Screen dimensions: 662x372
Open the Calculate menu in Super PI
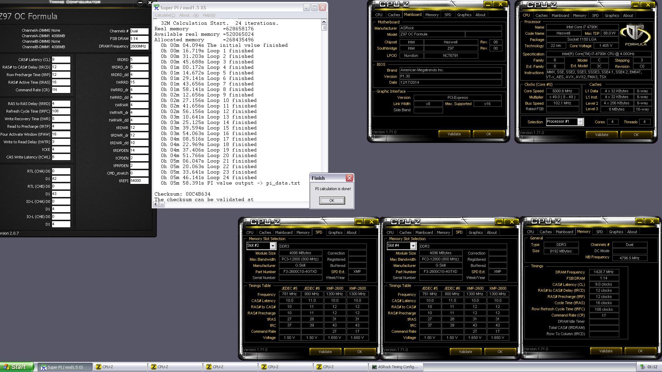pyautogui.click(x=165, y=15)
